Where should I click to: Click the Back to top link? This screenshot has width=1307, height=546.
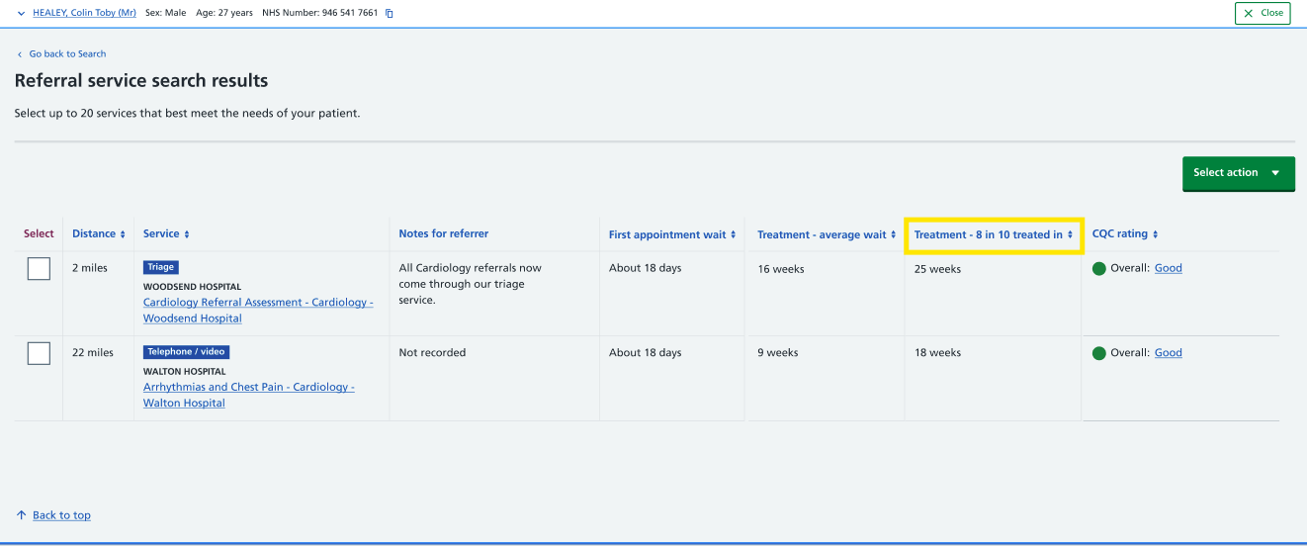[x=61, y=515]
